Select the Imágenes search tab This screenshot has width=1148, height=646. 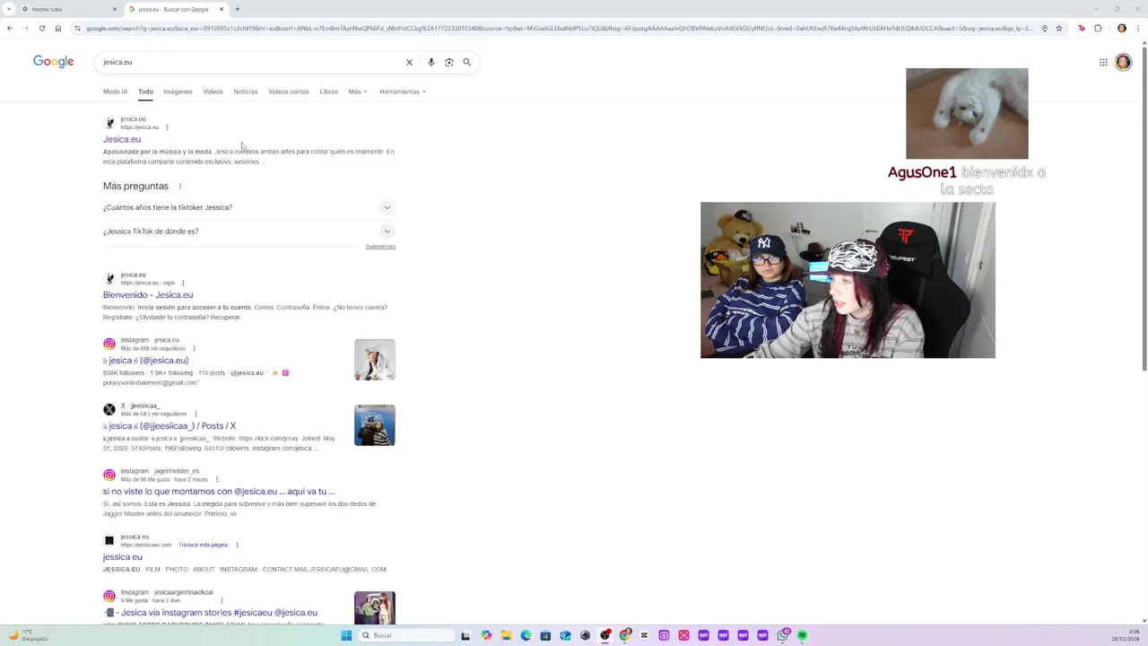click(x=178, y=92)
